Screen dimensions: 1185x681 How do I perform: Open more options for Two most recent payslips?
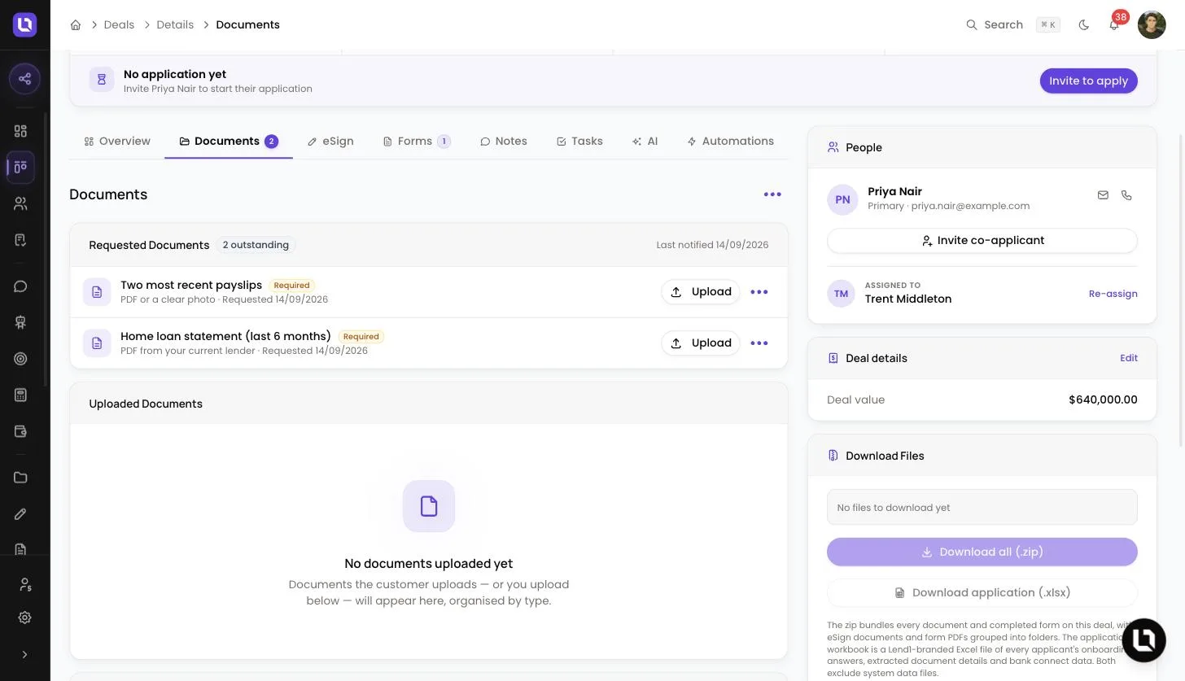pyautogui.click(x=759, y=292)
